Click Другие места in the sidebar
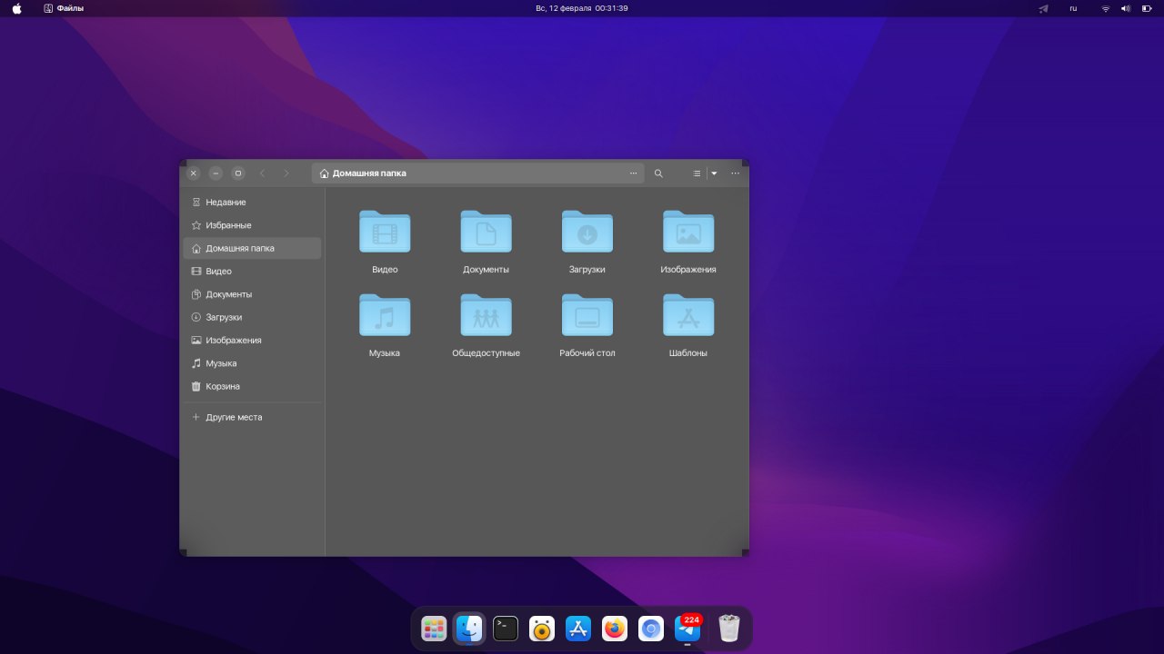Screen dimensions: 1164x654 click(234, 418)
